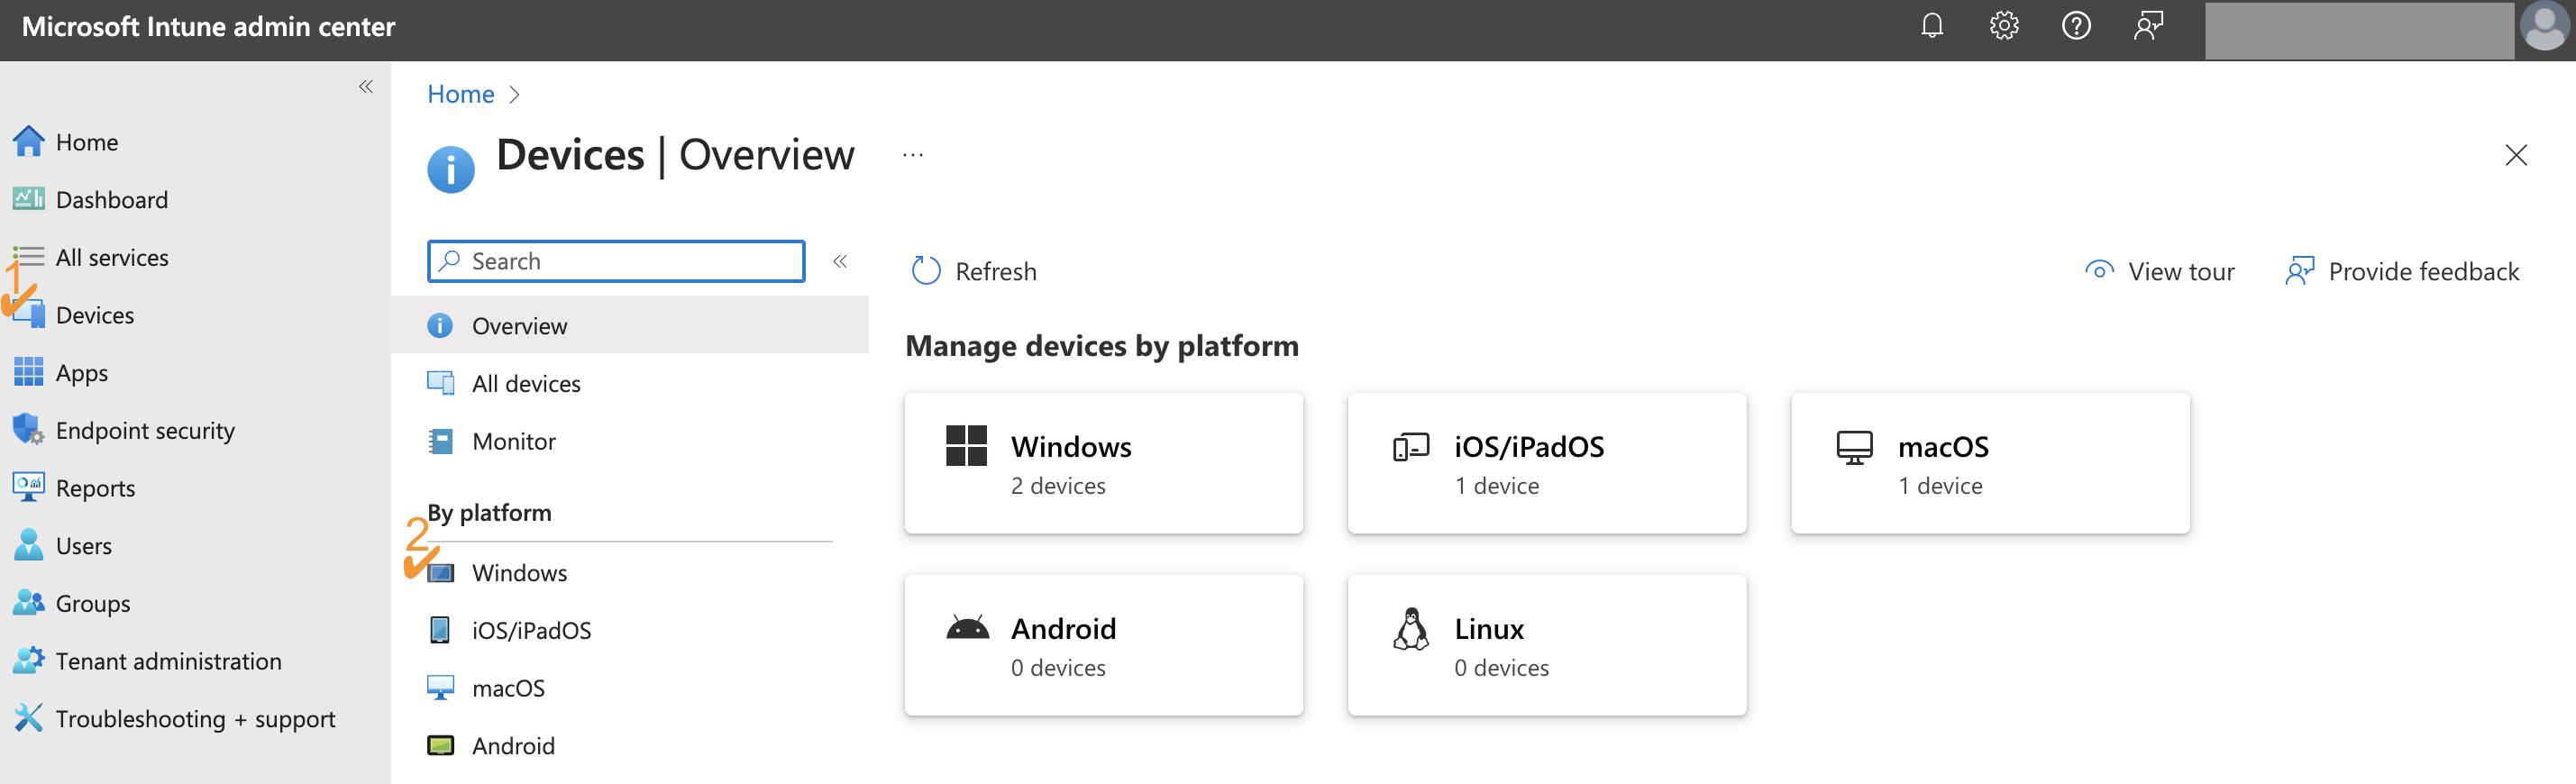Viewport: 2576px width, 784px height.
Task: Open the help question mark icon
Action: 2076,26
